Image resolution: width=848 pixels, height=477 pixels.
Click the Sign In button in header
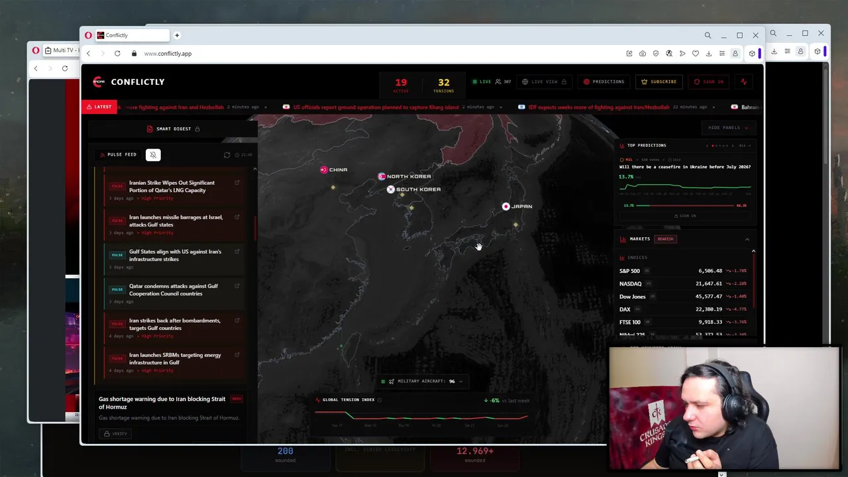coord(709,81)
